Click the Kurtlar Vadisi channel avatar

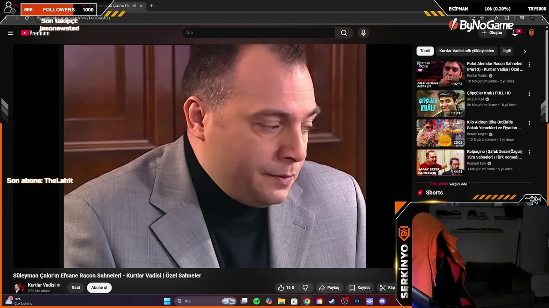click(x=18, y=287)
